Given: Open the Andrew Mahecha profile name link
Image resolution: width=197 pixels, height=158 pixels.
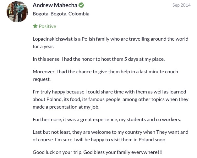Looking at the screenshot, I should point(55,5).
